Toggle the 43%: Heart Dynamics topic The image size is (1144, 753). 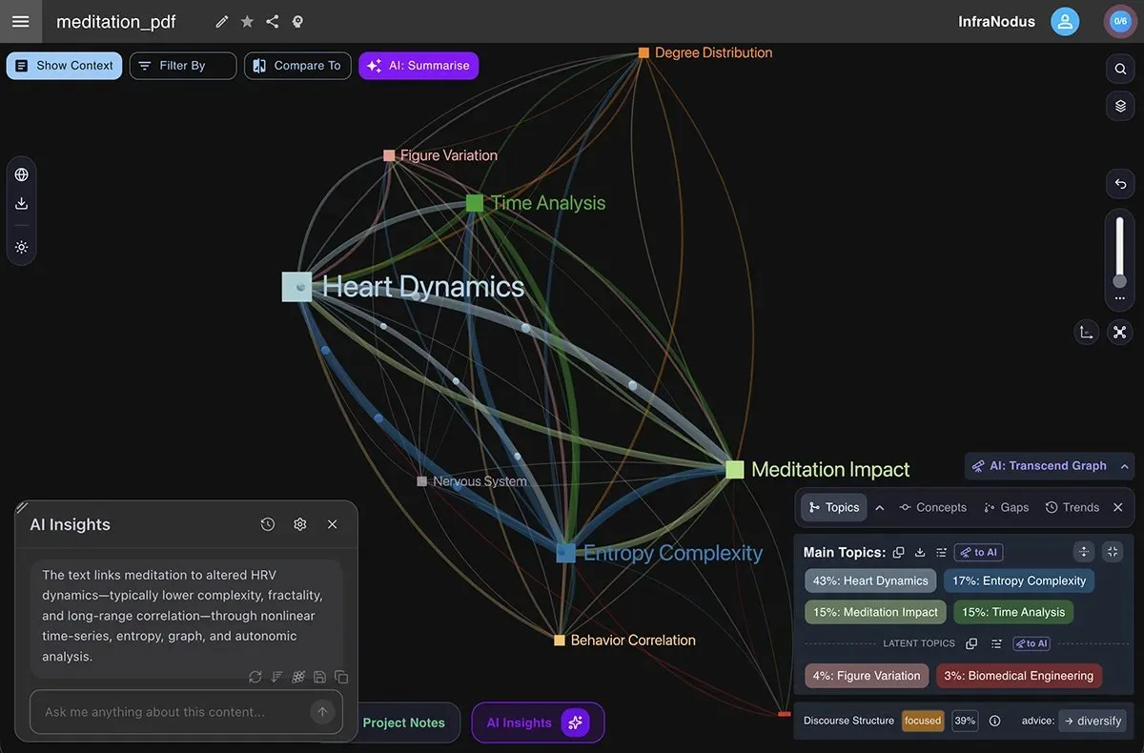870,580
